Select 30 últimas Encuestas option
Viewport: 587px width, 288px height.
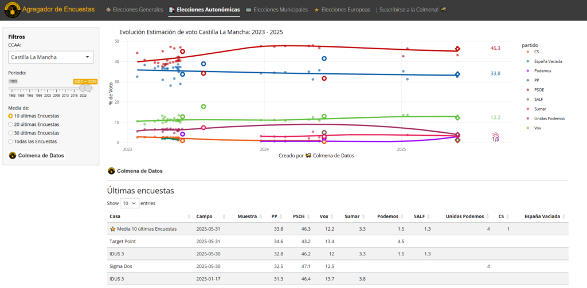(x=11, y=132)
